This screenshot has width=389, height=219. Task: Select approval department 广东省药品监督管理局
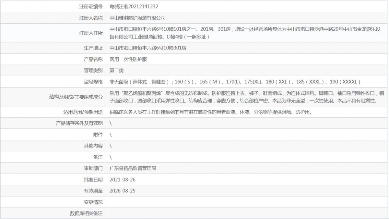click(x=133, y=169)
